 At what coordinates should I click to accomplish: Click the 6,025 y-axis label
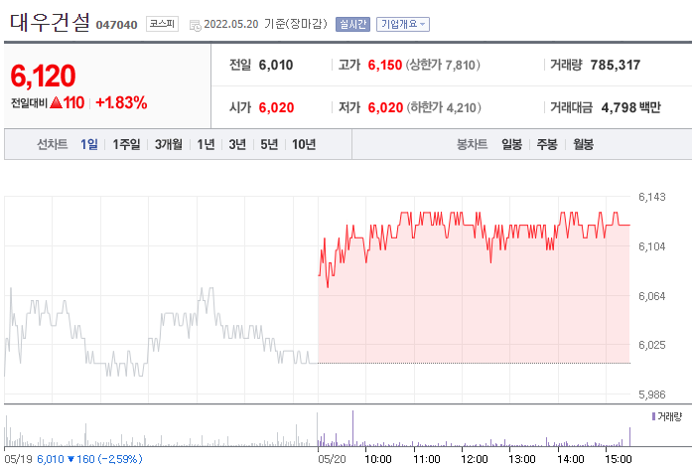[x=652, y=345]
